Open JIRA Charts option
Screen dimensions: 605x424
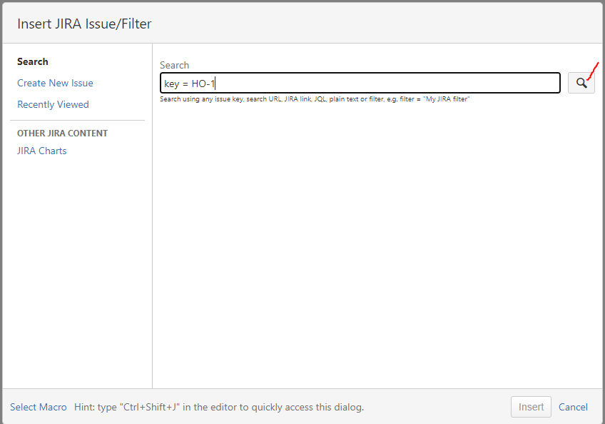click(41, 151)
